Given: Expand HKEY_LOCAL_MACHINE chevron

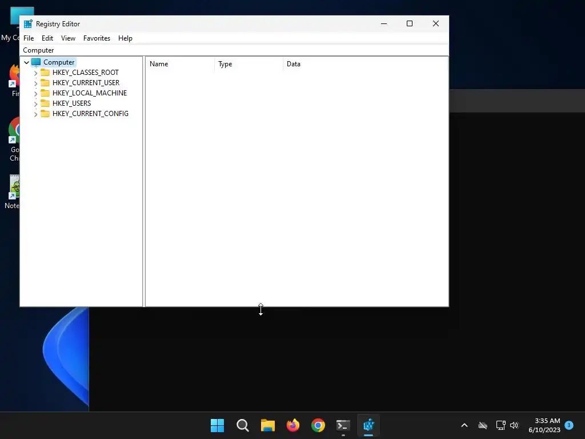Looking at the screenshot, I should [x=35, y=93].
